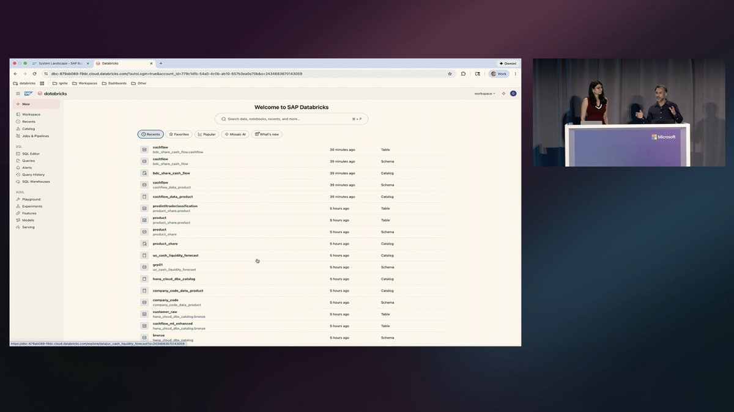Open the Databricks Assistant sparkle icon

(503, 94)
